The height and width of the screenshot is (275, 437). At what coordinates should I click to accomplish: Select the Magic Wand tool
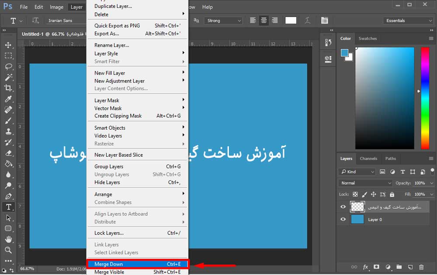(x=8, y=77)
